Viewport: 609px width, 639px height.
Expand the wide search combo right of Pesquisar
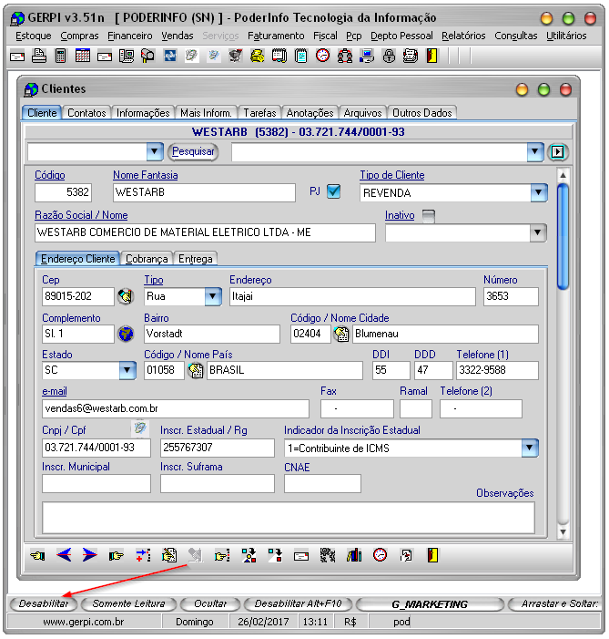click(535, 152)
